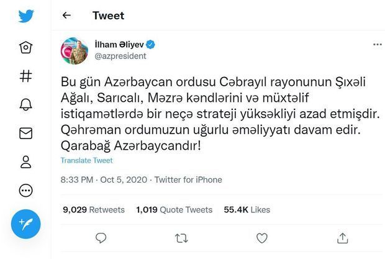View the 55.4K Likes list
Screen dimensions: 385x259
pos(247,210)
